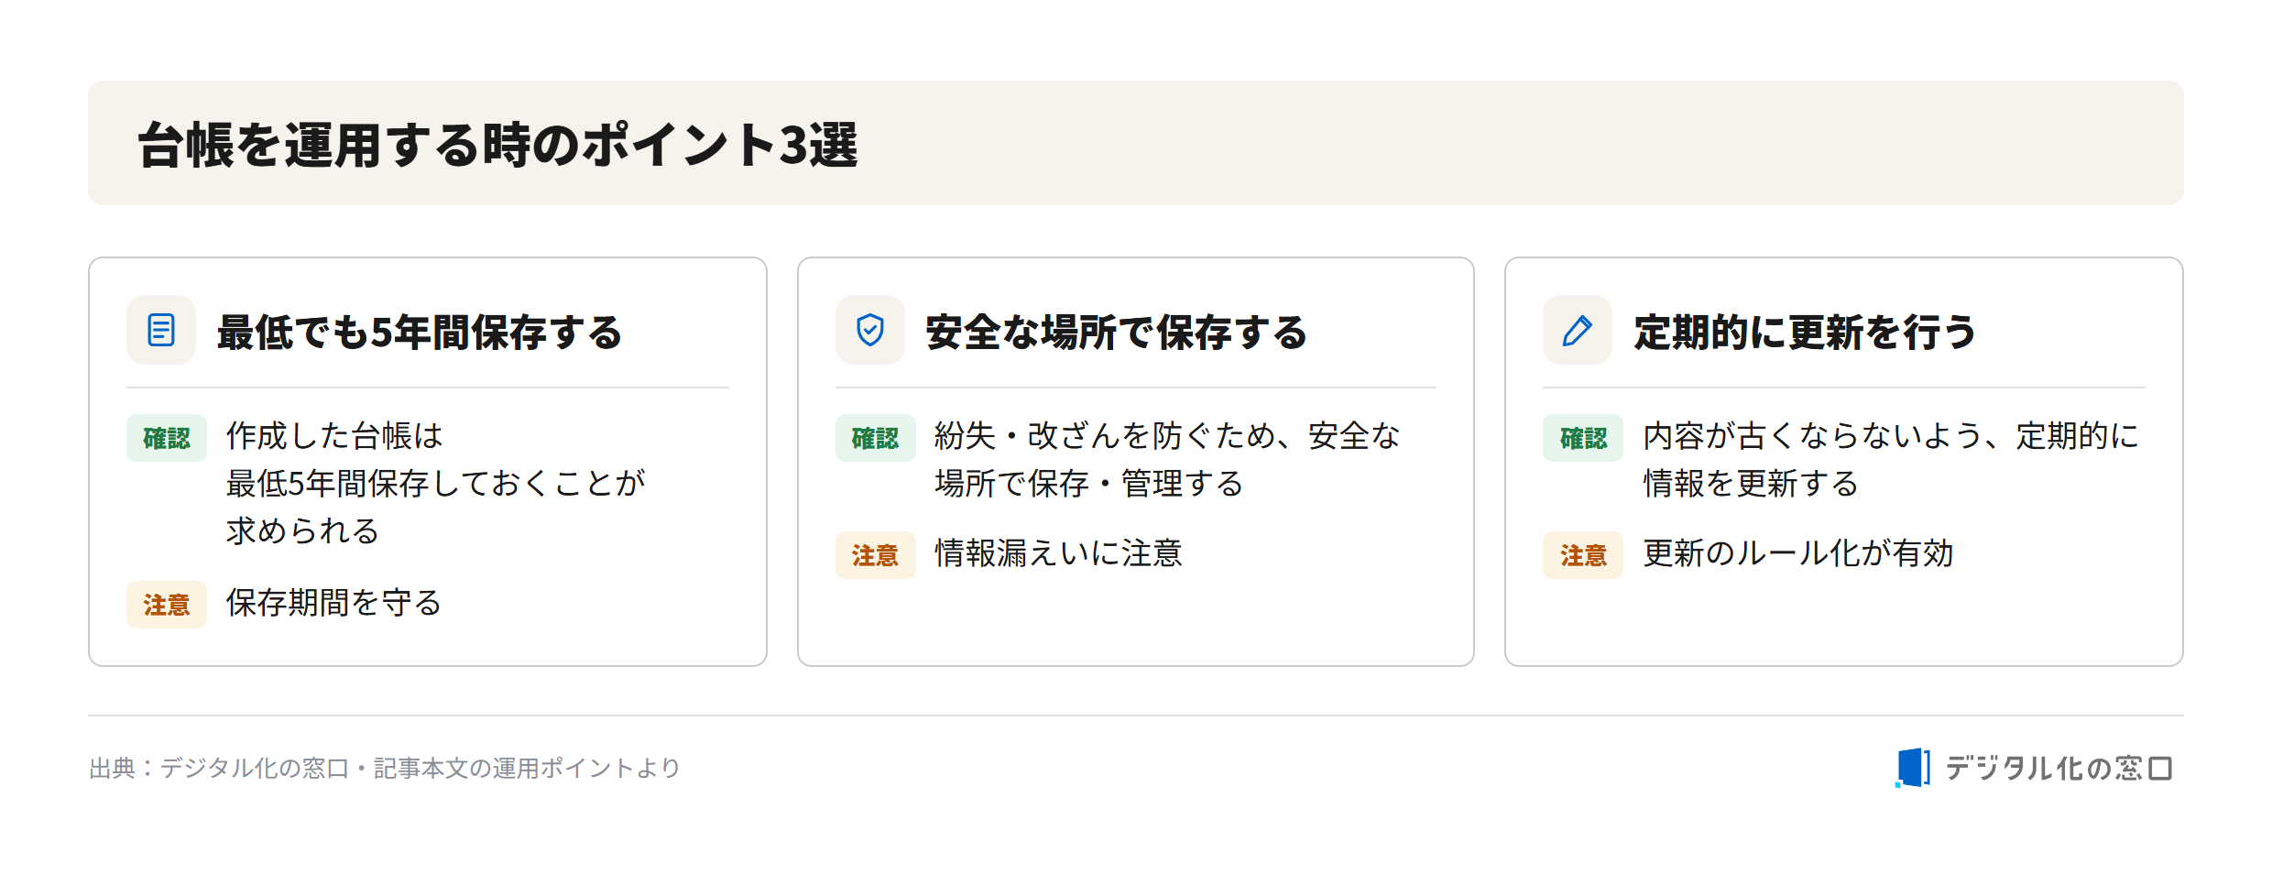
Task: Click the document icon beside 最低でも5年間保存する
Action: coord(161,330)
